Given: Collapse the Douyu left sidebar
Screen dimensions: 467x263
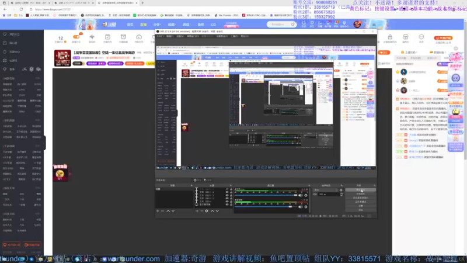Looking at the screenshot, I should tap(45, 143).
